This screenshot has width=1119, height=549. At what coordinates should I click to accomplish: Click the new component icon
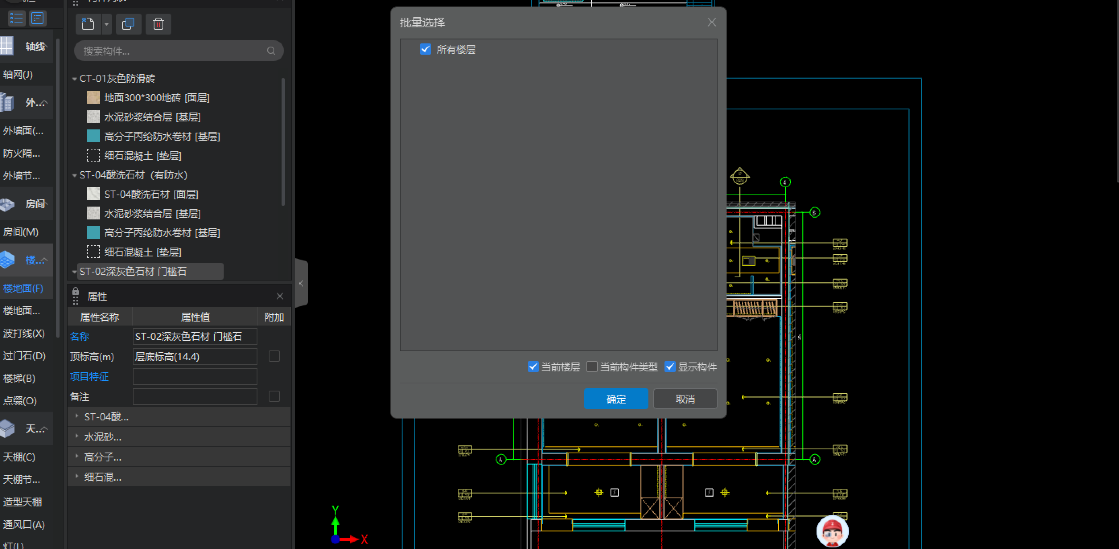pos(88,24)
